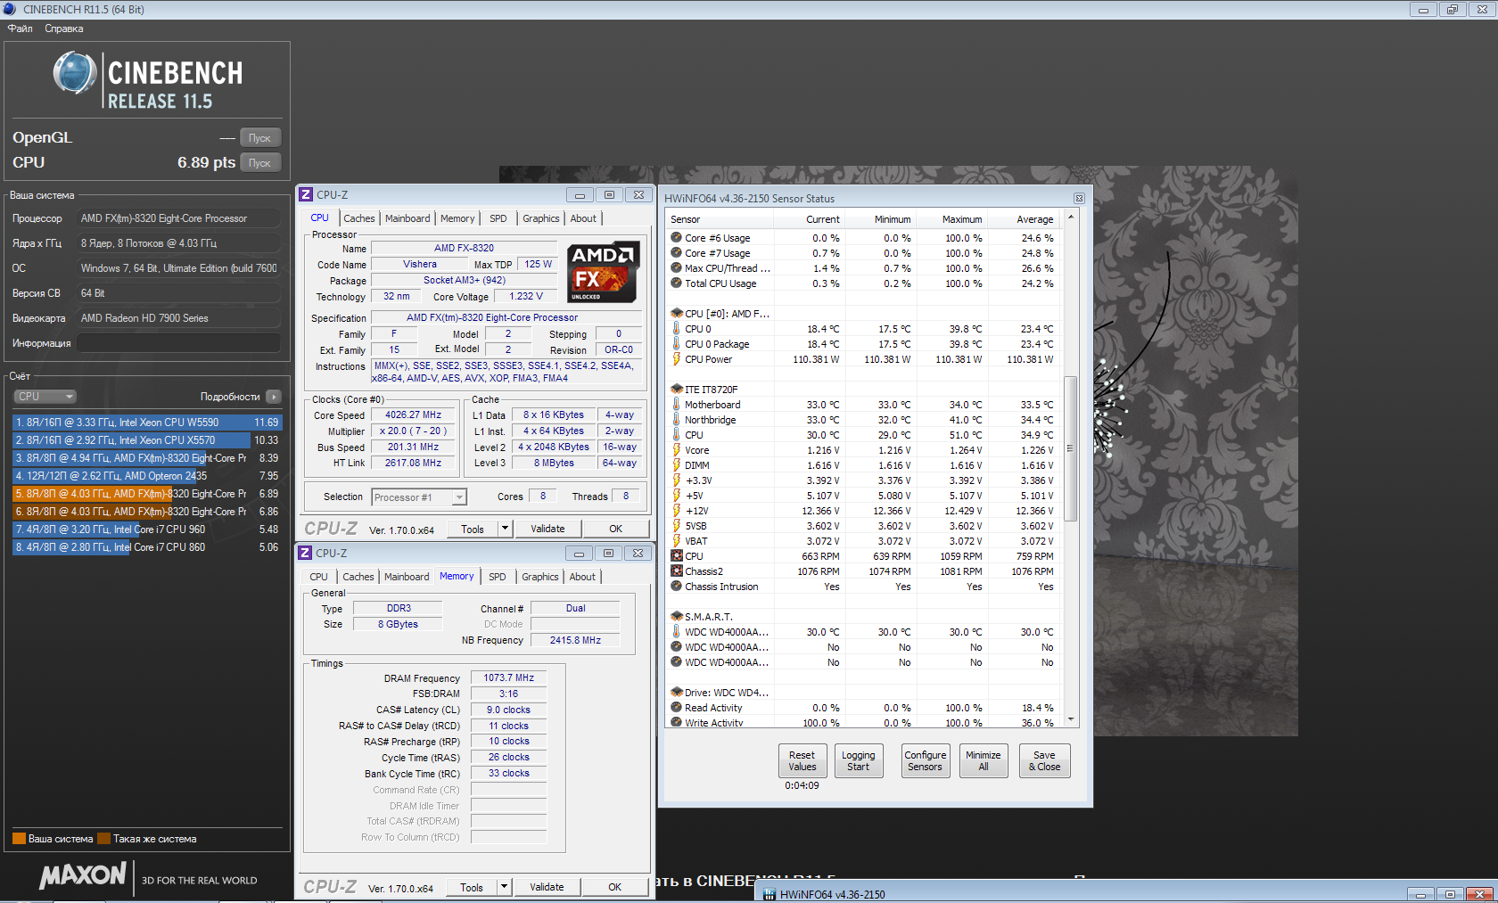Open the Tools dropdown arrow in upper CPU-Z

click(x=505, y=529)
